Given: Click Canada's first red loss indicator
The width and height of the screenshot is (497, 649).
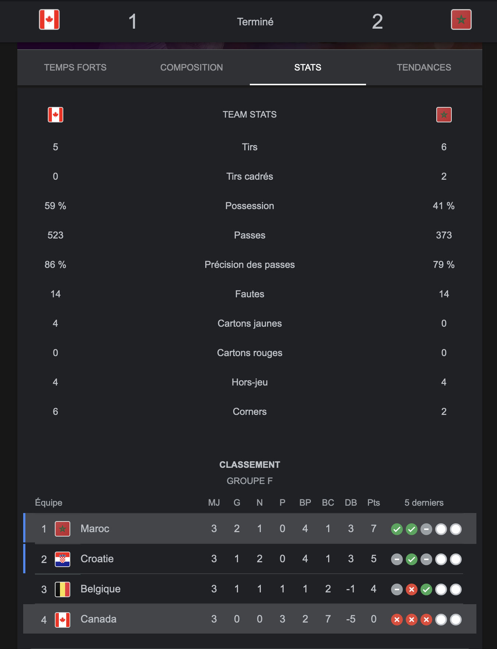Looking at the screenshot, I should coord(397,620).
